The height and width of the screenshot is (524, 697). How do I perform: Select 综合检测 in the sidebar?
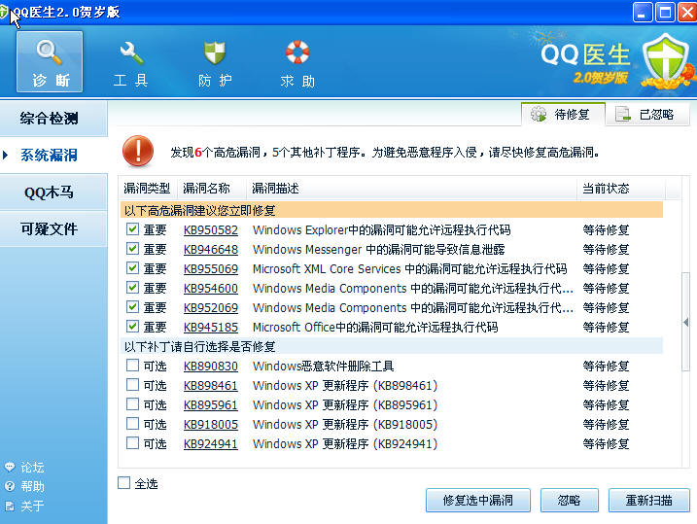[53, 119]
